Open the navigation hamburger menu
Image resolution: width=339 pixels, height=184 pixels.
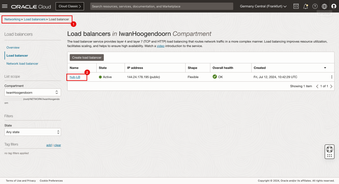click(5, 6)
